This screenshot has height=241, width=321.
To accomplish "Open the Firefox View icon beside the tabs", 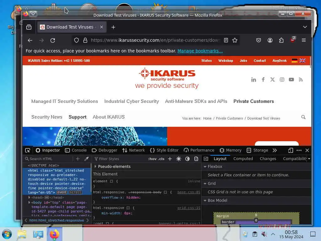I will pos(29,27).
